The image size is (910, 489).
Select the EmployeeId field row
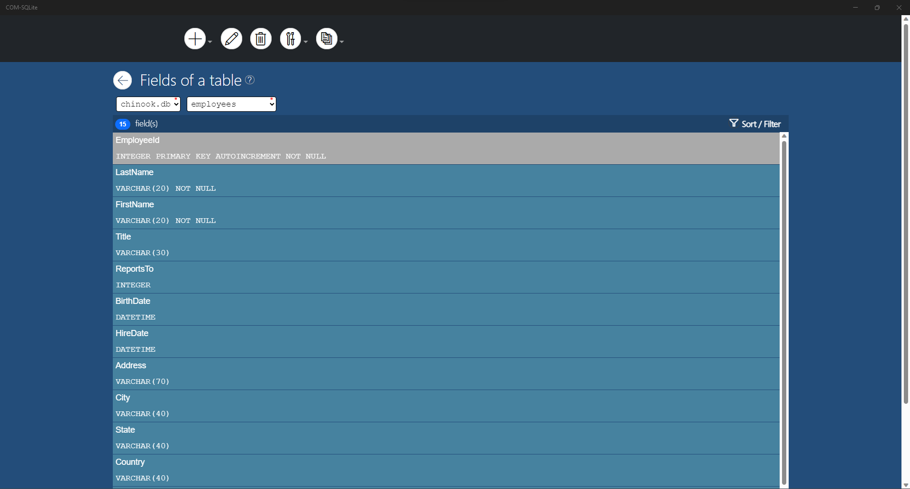[446, 149]
